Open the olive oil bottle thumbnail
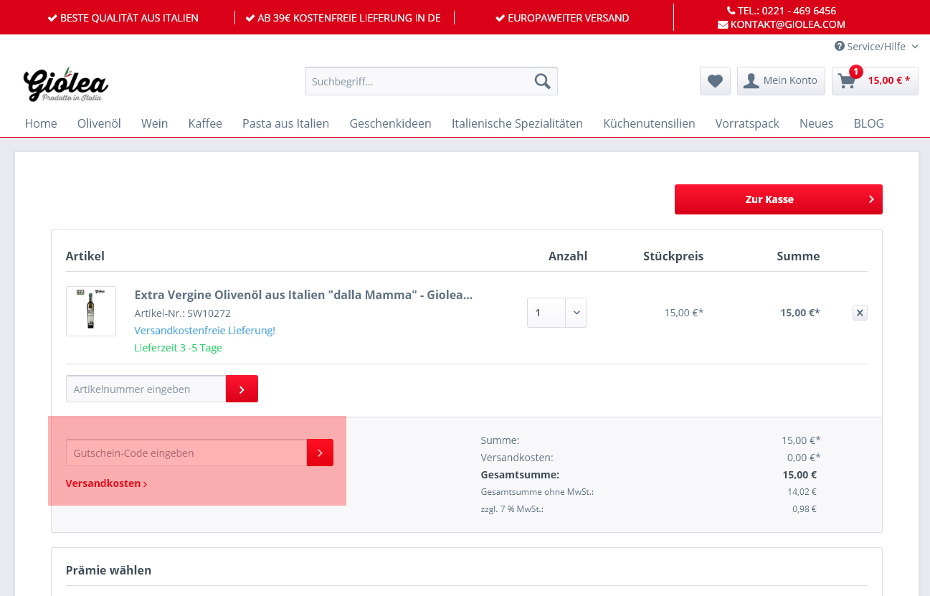 [91, 311]
